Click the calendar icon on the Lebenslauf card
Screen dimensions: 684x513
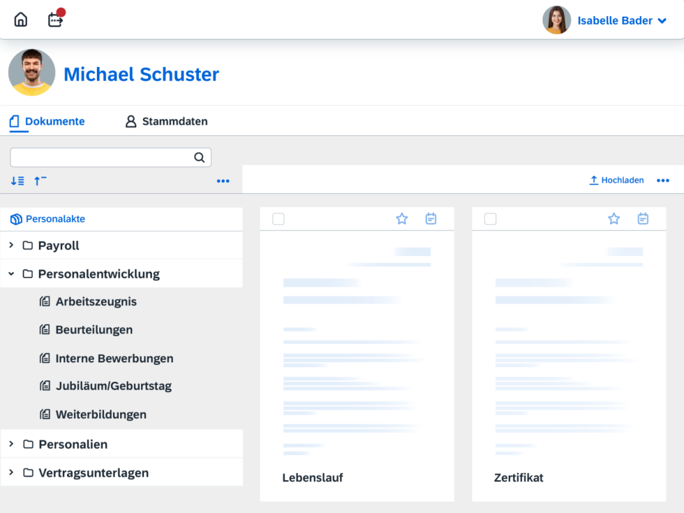[431, 218]
